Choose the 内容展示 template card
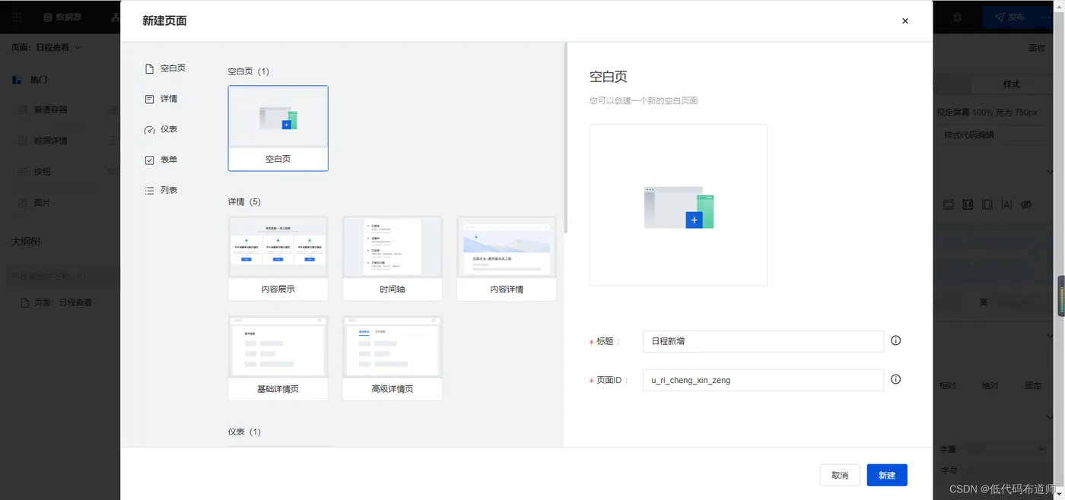Screen dimensions: 1065x500 pos(278,258)
